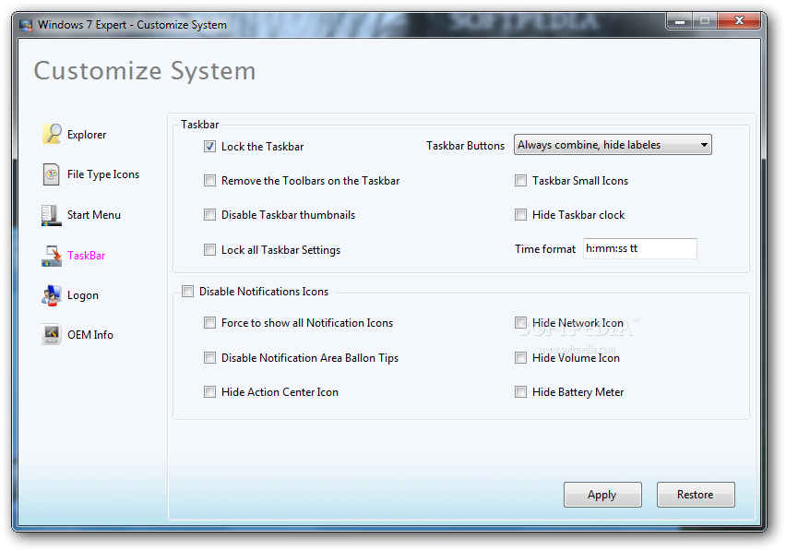The height and width of the screenshot is (551, 786).
Task: Click the Start Menu computer icon
Action: coord(51,215)
